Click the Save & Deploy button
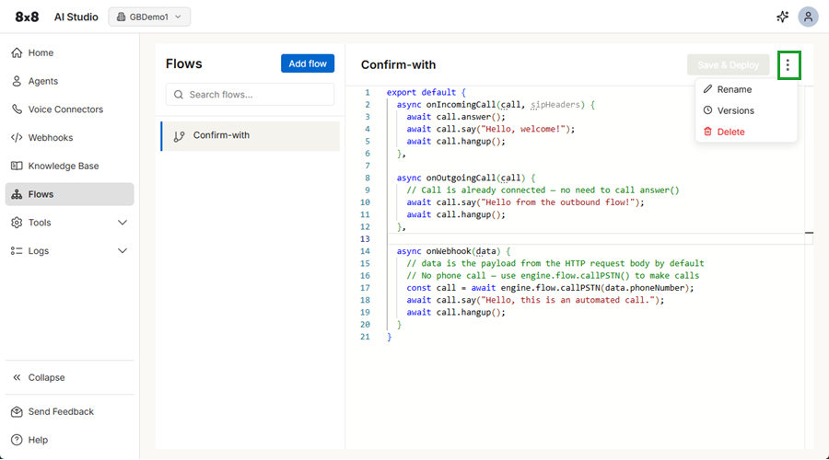The height and width of the screenshot is (460, 829). [x=728, y=65]
